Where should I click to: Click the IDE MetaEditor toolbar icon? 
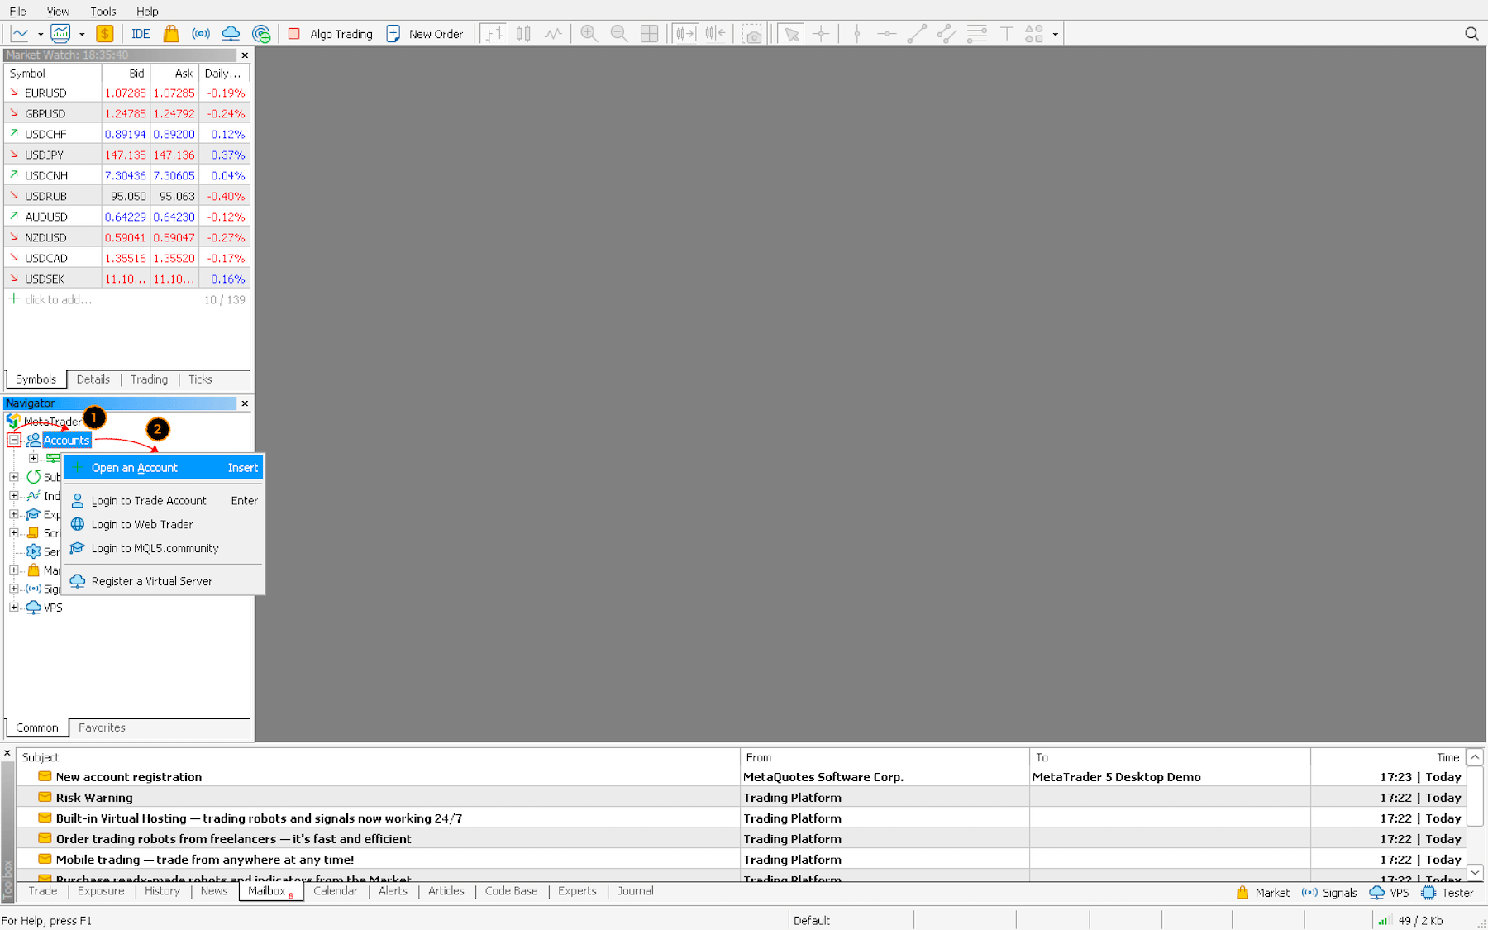coord(141,34)
